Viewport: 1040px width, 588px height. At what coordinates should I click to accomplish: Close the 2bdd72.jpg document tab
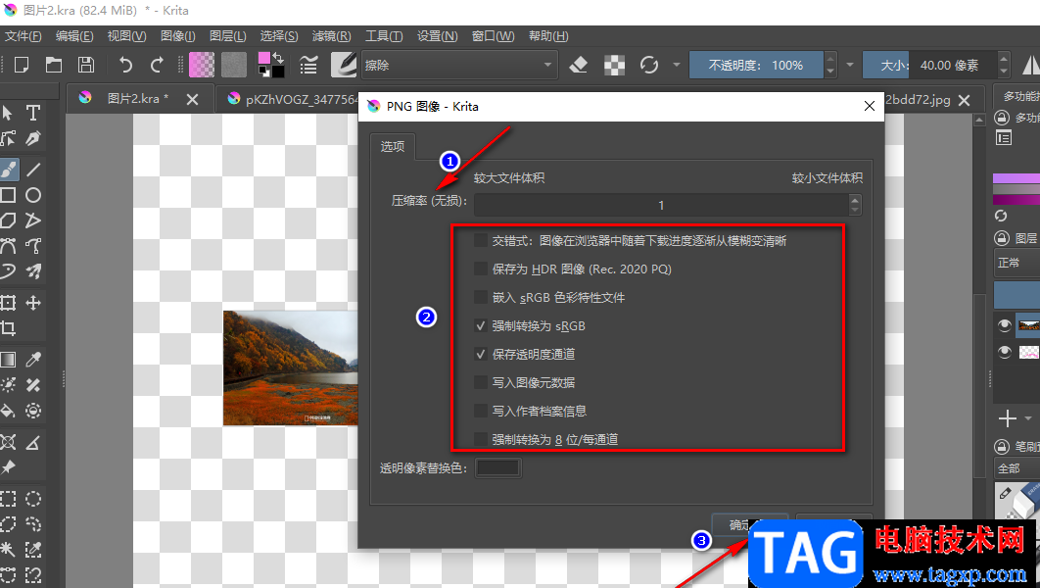coord(965,100)
